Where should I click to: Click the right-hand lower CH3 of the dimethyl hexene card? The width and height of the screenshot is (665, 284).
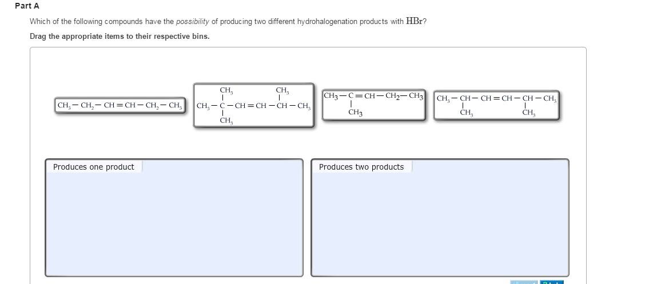click(x=529, y=113)
